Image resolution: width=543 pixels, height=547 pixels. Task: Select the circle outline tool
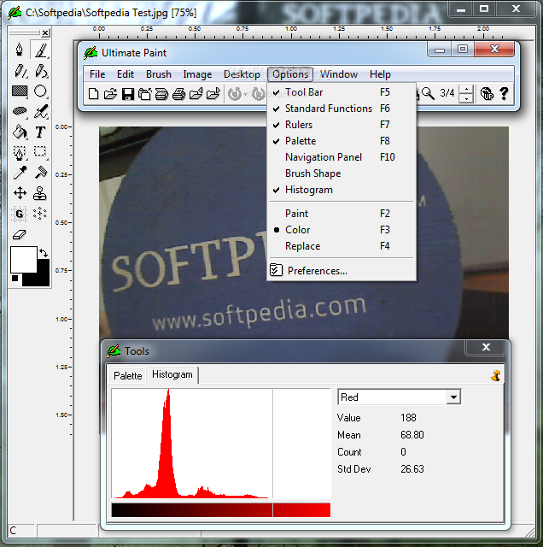pyautogui.click(x=40, y=91)
